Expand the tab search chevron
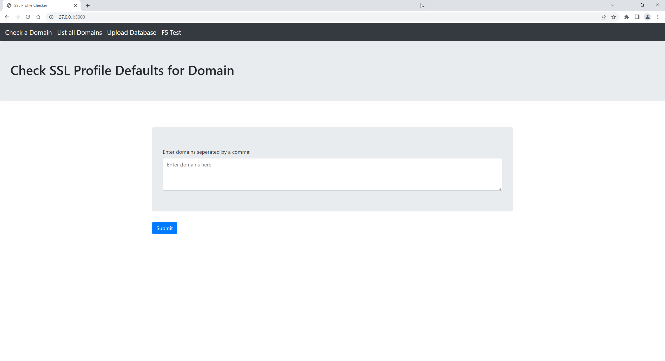This screenshot has width=665, height=361. tap(613, 5)
